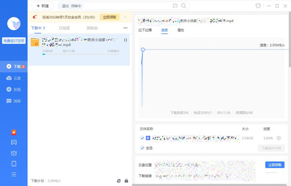Click the search magnifier icon

pyautogui.click(x=183, y=6)
